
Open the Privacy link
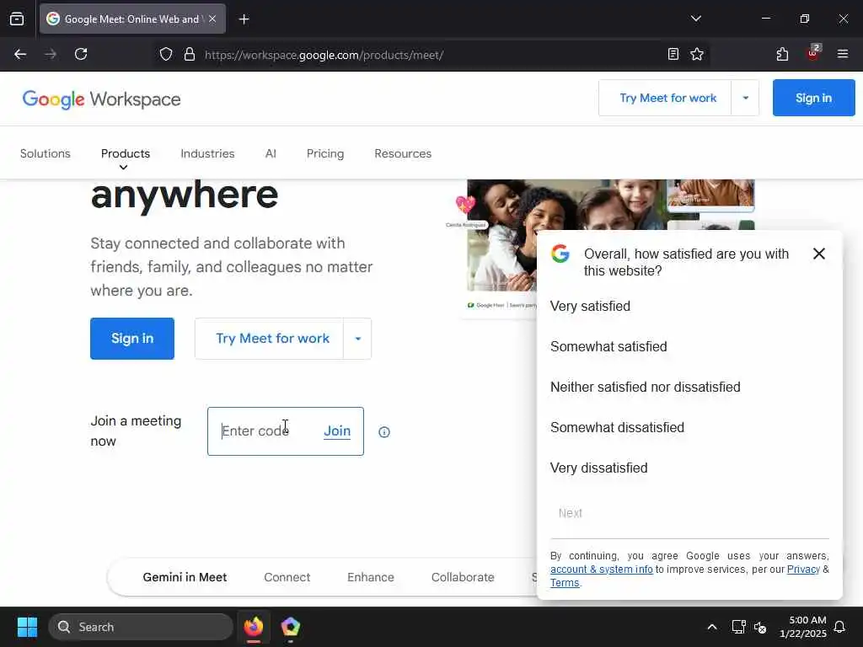[x=803, y=569]
